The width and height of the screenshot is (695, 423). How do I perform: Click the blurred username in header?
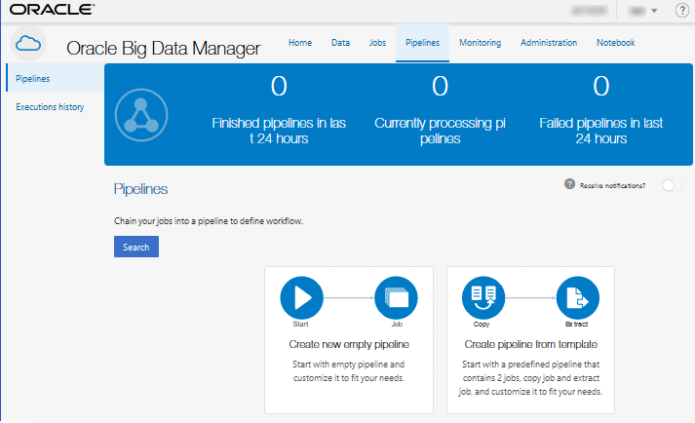590,11
